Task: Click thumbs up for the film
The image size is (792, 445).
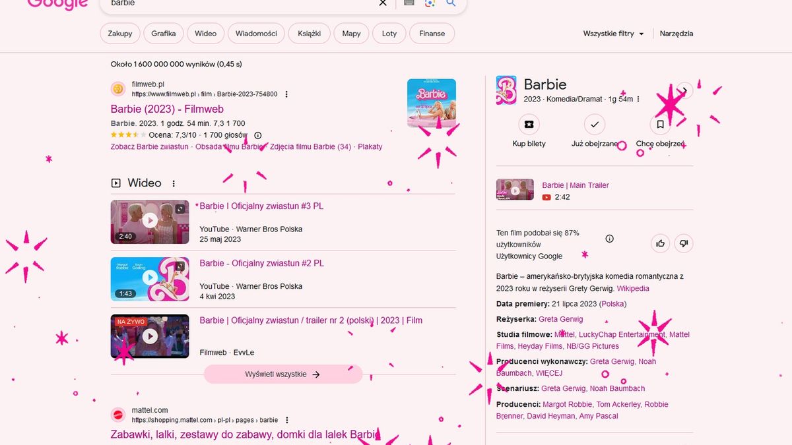Action: (x=660, y=243)
